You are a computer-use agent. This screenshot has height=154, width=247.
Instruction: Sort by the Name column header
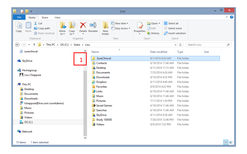pyautogui.click(x=95, y=52)
